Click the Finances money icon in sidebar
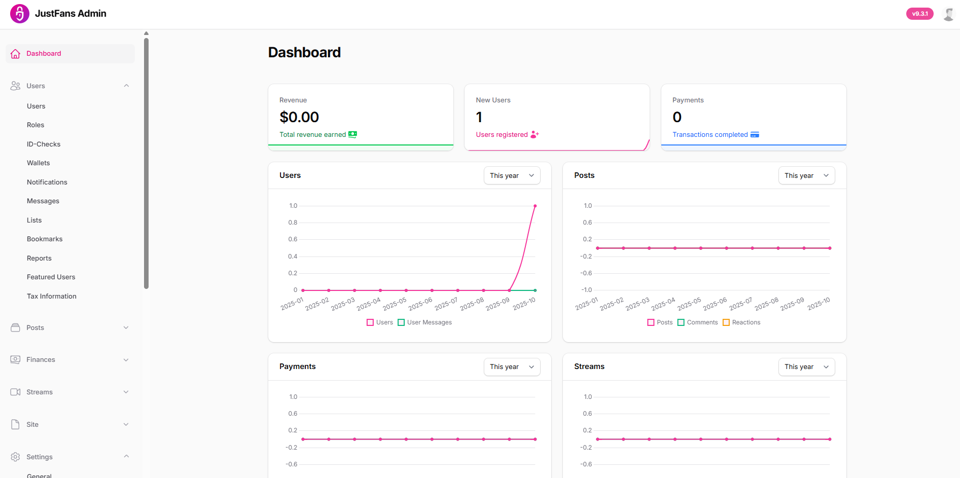Viewport: 960px width, 478px height. click(15, 360)
